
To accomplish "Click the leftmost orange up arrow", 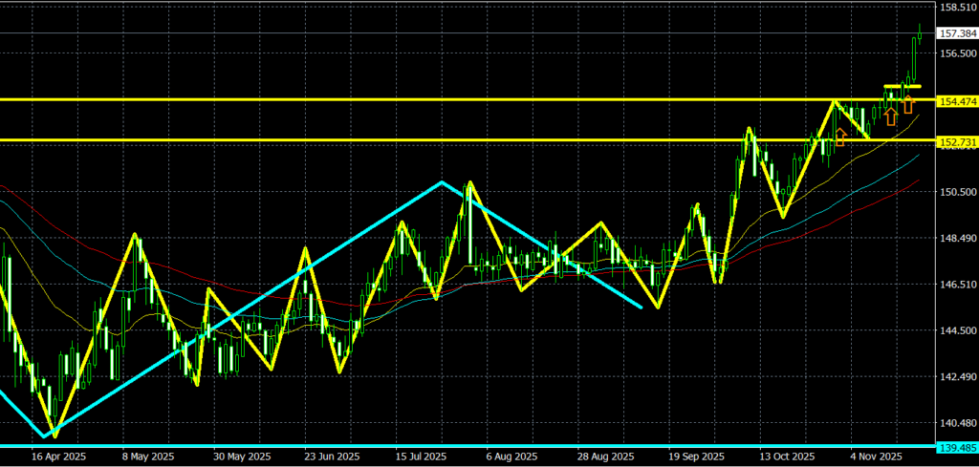I will click(841, 137).
